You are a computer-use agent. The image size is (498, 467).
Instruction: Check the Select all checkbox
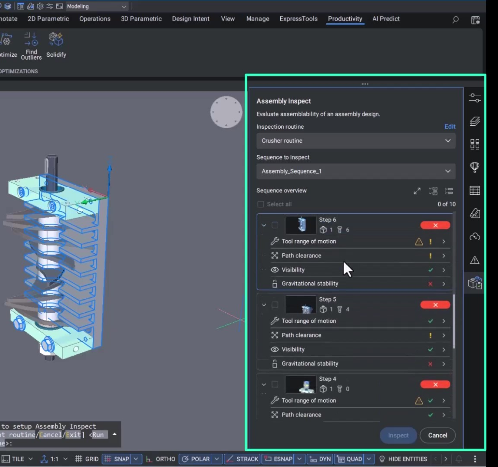click(x=261, y=204)
